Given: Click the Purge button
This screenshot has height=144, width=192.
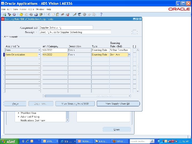Looking at the screenshot, I should coord(15,103).
